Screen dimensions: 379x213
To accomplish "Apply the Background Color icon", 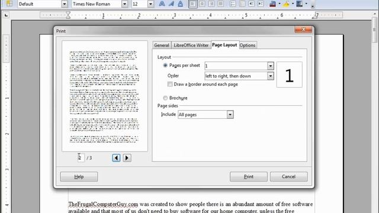I will (x=300, y=4).
